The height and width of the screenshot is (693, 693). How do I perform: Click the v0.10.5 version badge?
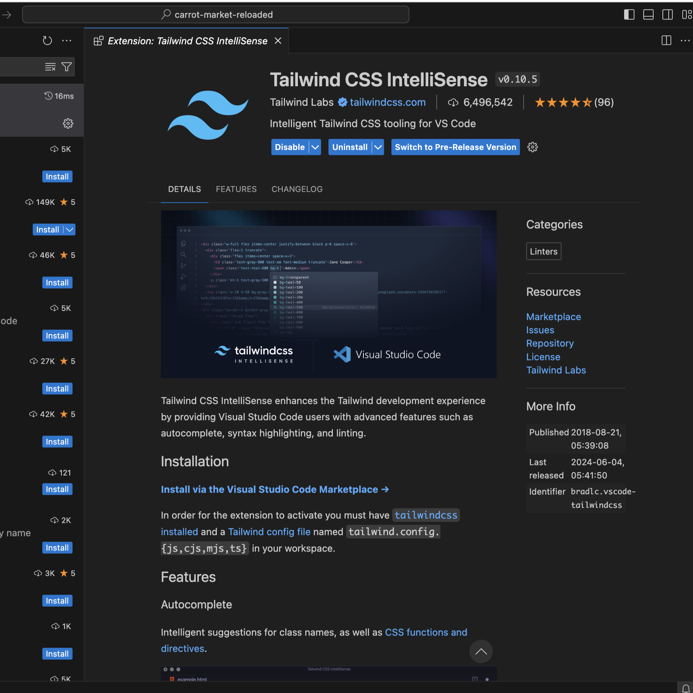click(x=517, y=79)
